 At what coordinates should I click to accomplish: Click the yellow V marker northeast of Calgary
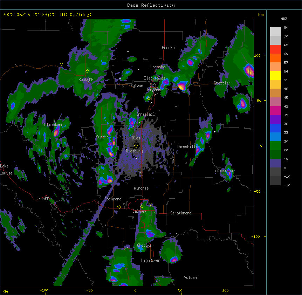click(x=150, y=205)
